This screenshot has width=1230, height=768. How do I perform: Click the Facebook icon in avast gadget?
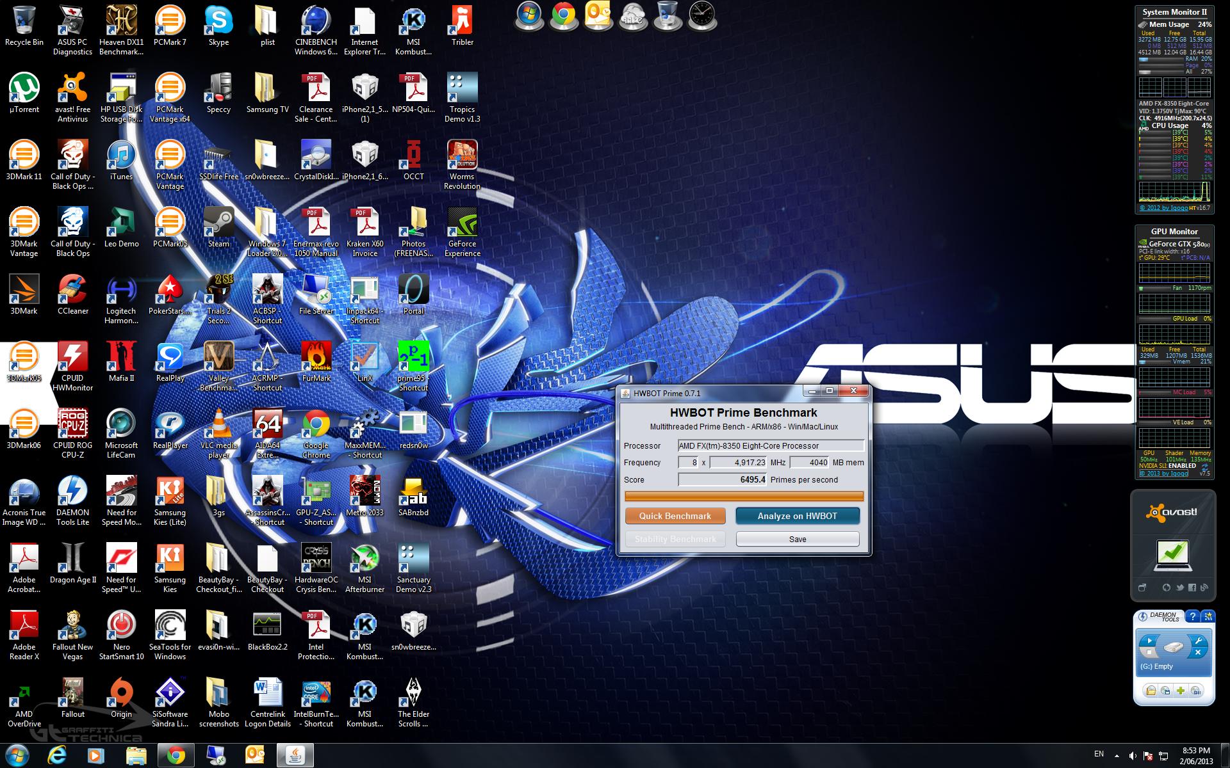click(x=1192, y=588)
